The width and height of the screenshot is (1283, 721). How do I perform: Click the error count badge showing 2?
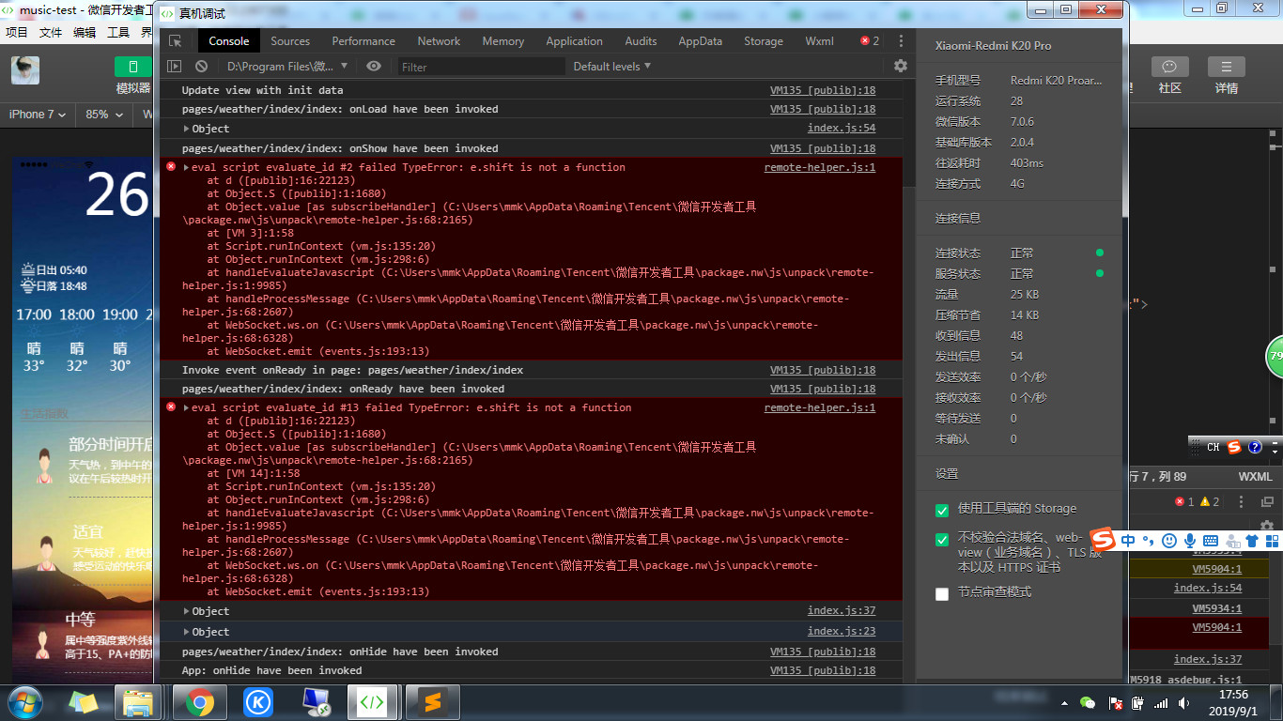[x=871, y=41]
